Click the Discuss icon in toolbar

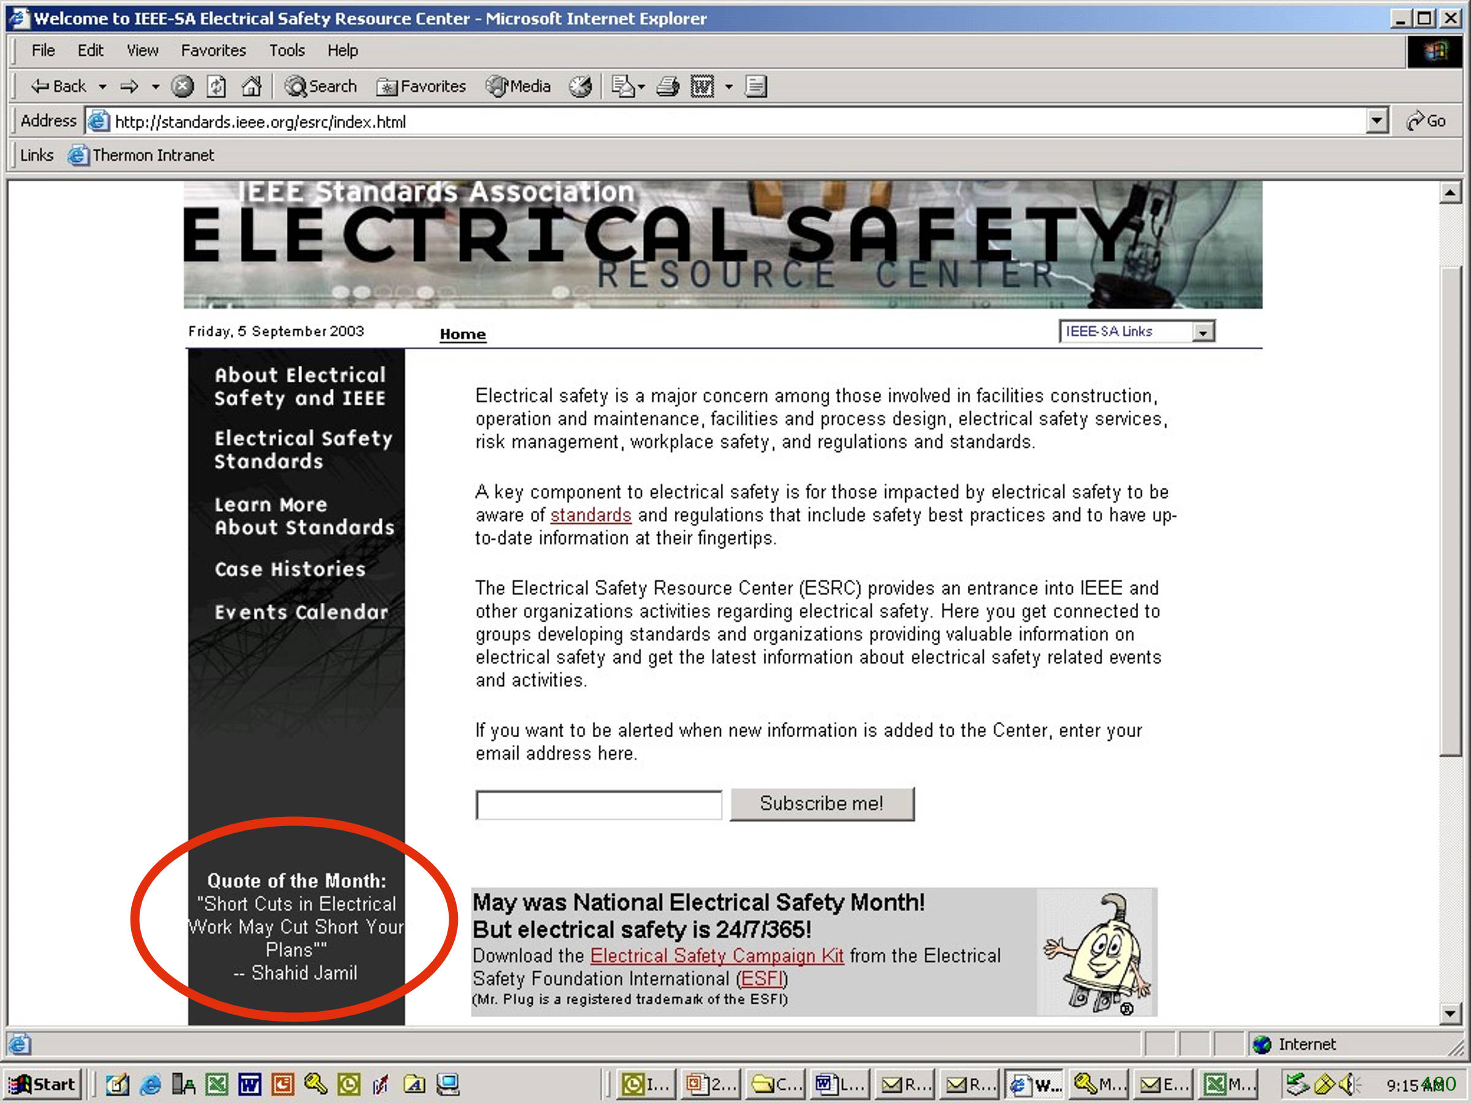(756, 86)
